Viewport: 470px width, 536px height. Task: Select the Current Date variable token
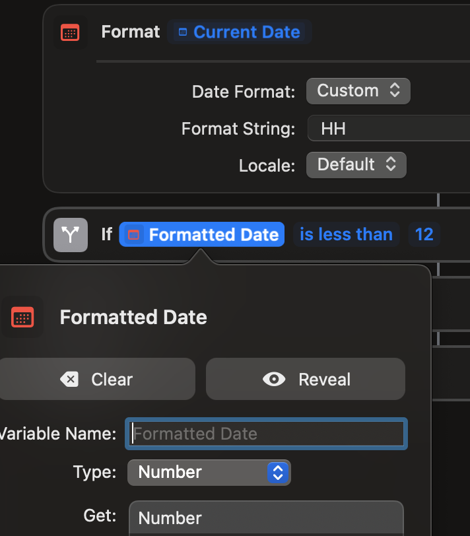click(x=240, y=32)
